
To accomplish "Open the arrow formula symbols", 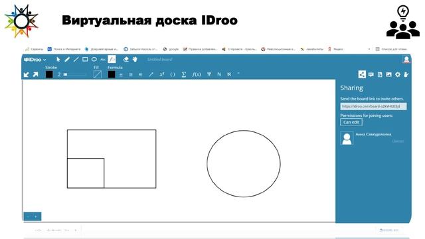I will (x=151, y=74).
